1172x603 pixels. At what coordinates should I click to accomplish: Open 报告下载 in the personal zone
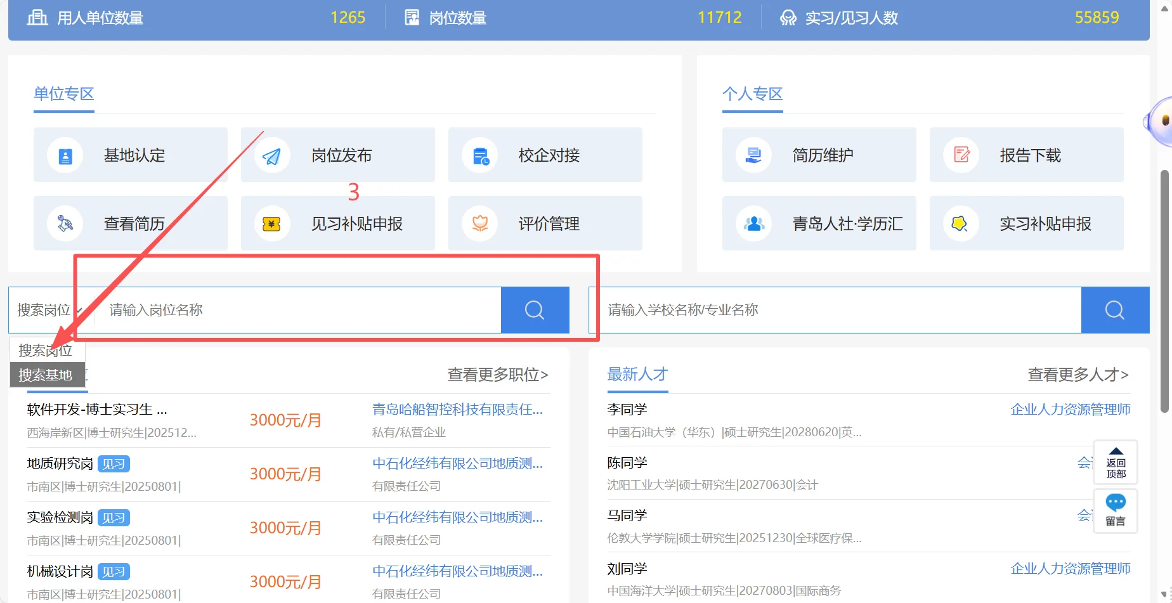pos(1026,155)
